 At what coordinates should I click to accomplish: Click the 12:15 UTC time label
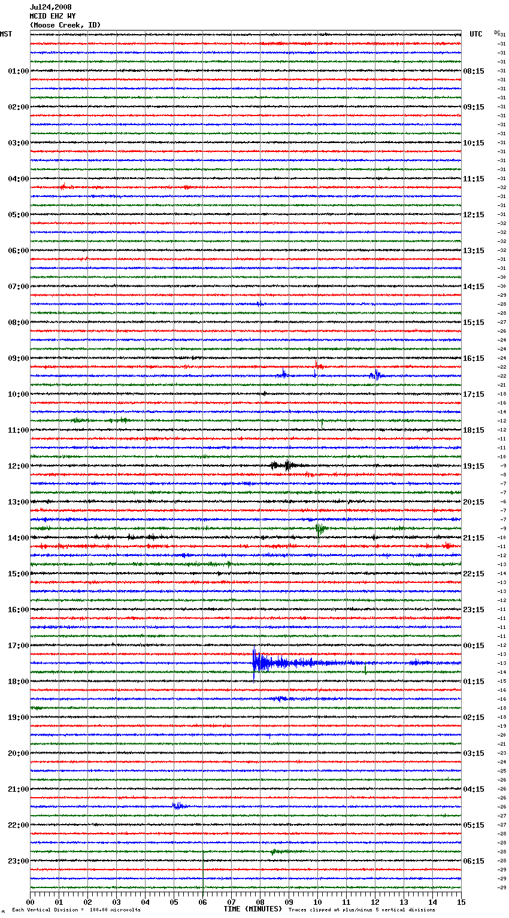point(474,215)
